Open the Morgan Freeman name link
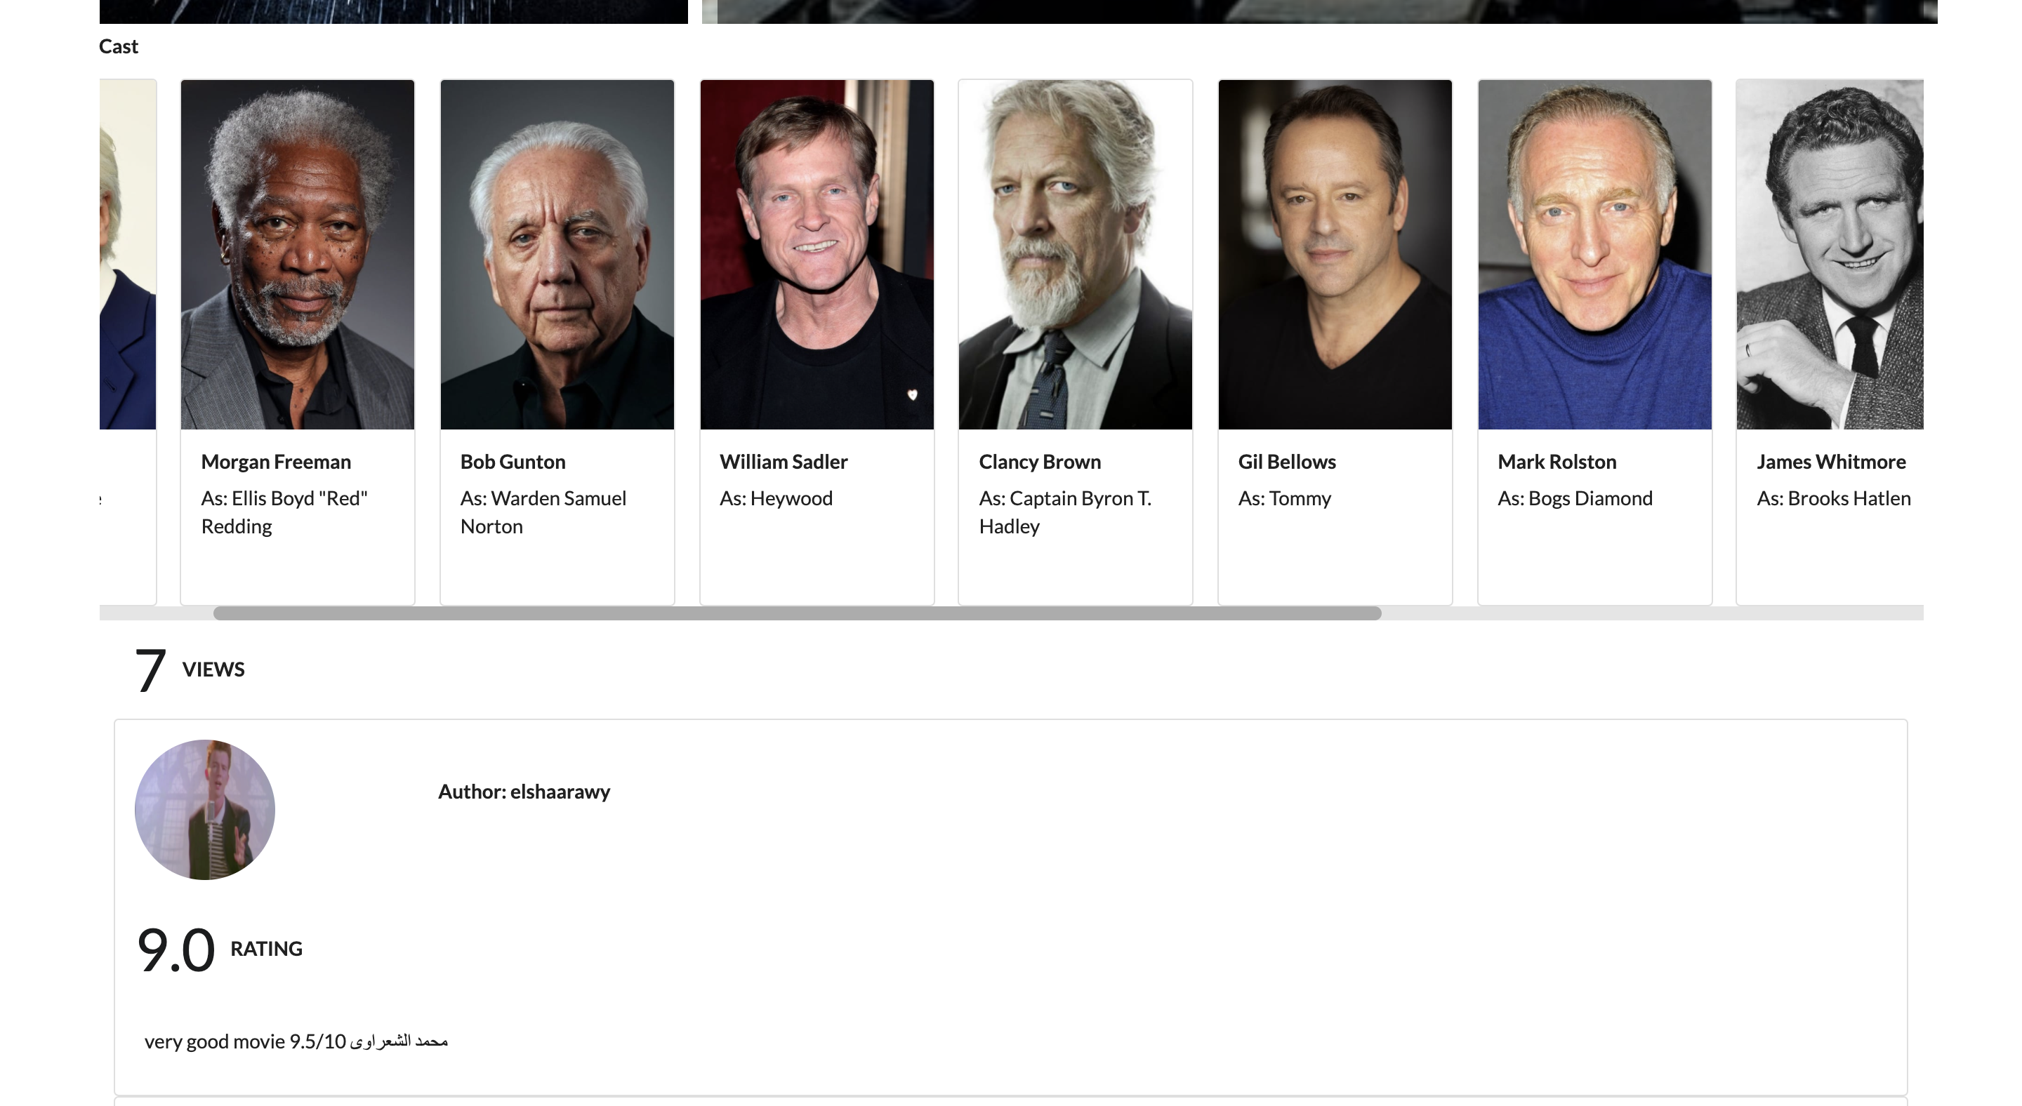 point(277,462)
